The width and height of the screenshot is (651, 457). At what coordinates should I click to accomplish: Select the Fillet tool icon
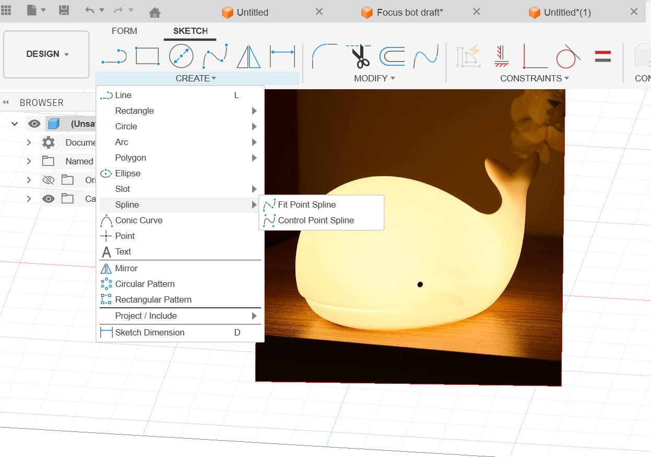(x=324, y=56)
